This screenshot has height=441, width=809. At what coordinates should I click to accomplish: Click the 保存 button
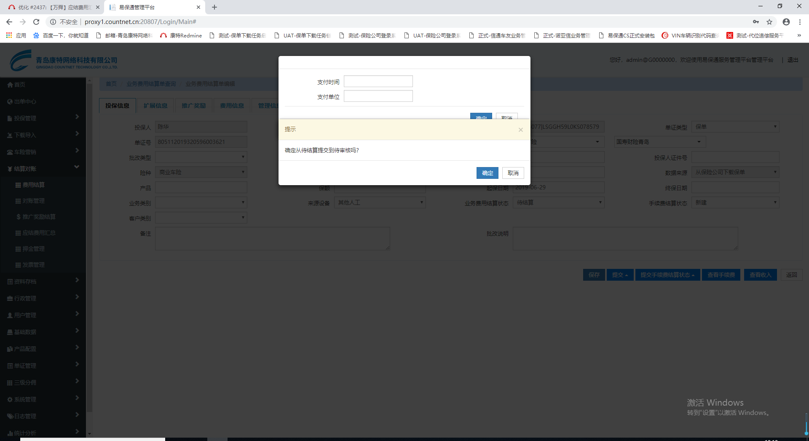tap(594, 275)
